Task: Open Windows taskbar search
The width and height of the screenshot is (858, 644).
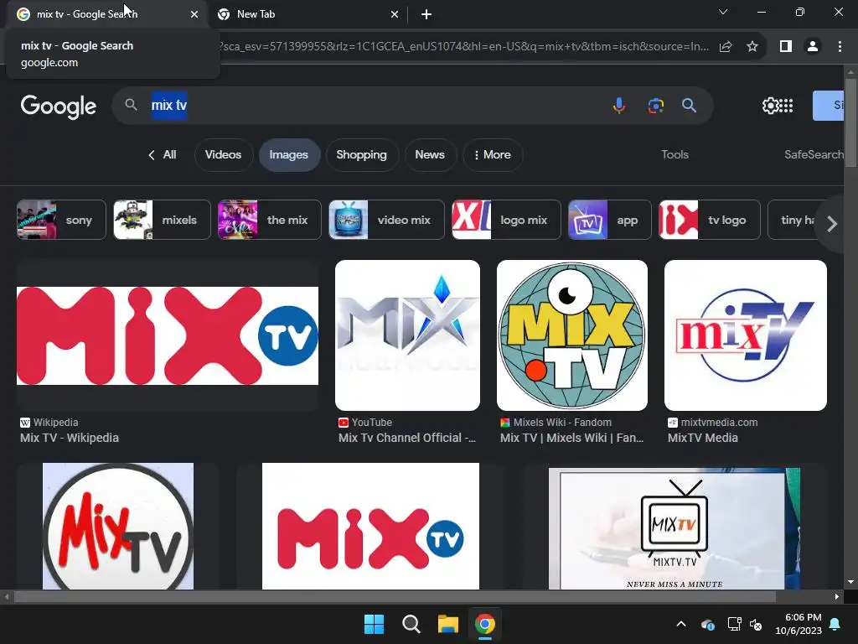Action: (x=411, y=624)
